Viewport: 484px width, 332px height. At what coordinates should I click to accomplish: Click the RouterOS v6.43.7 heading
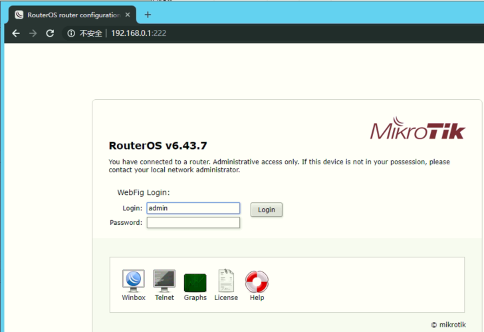coord(158,146)
